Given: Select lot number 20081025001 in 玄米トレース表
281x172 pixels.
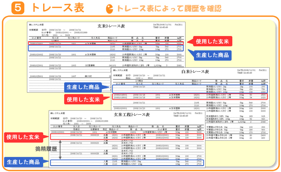Looking at the screenshot, I should [x=37, y=76].
